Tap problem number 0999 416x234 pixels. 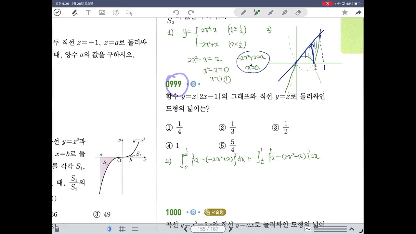[x=174, y=84]
